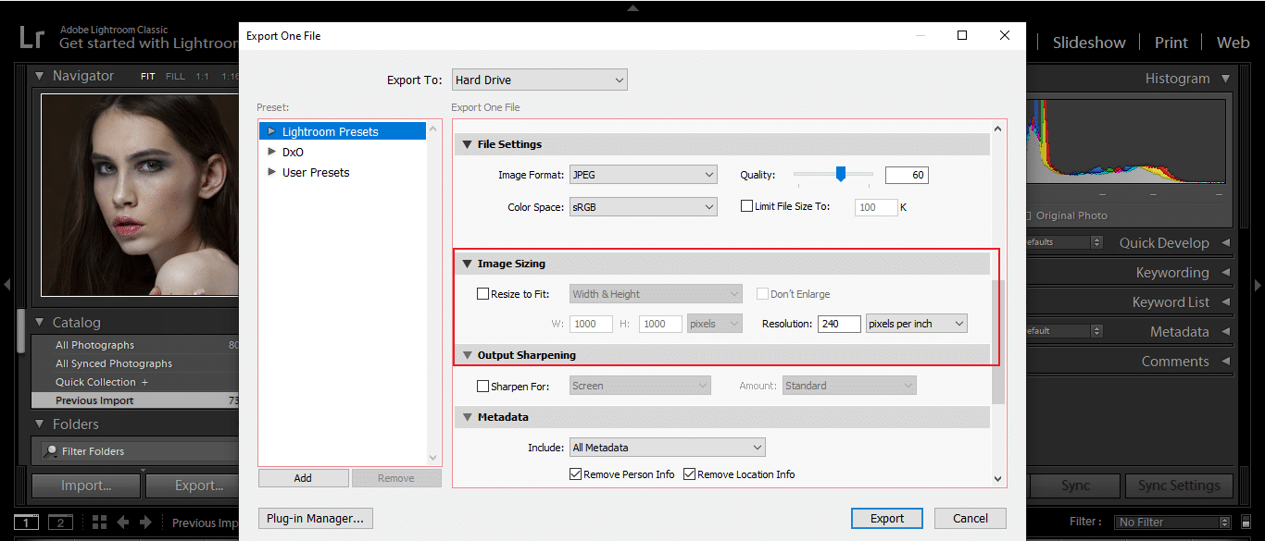The height and width of the screenshot is (541, 1265).
Task: Click the Export button to export file
Action: click(886, 518)
